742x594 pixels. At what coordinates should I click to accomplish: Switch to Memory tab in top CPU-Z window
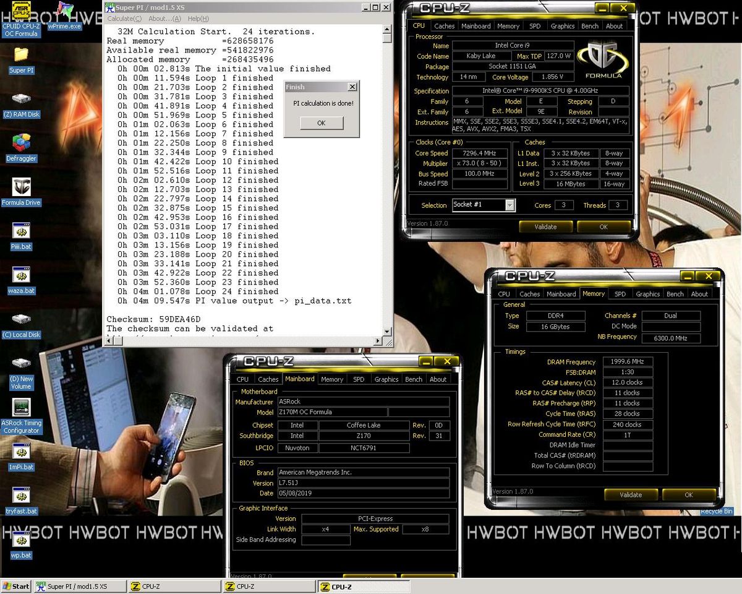[508, 26]
